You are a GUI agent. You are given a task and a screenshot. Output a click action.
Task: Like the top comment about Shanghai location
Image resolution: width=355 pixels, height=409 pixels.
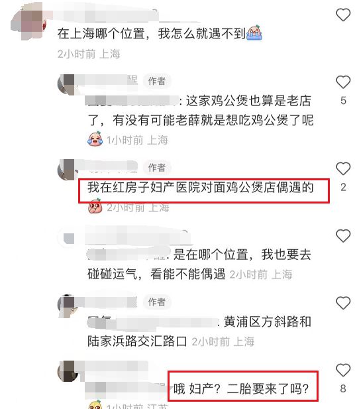coord(343,15)
